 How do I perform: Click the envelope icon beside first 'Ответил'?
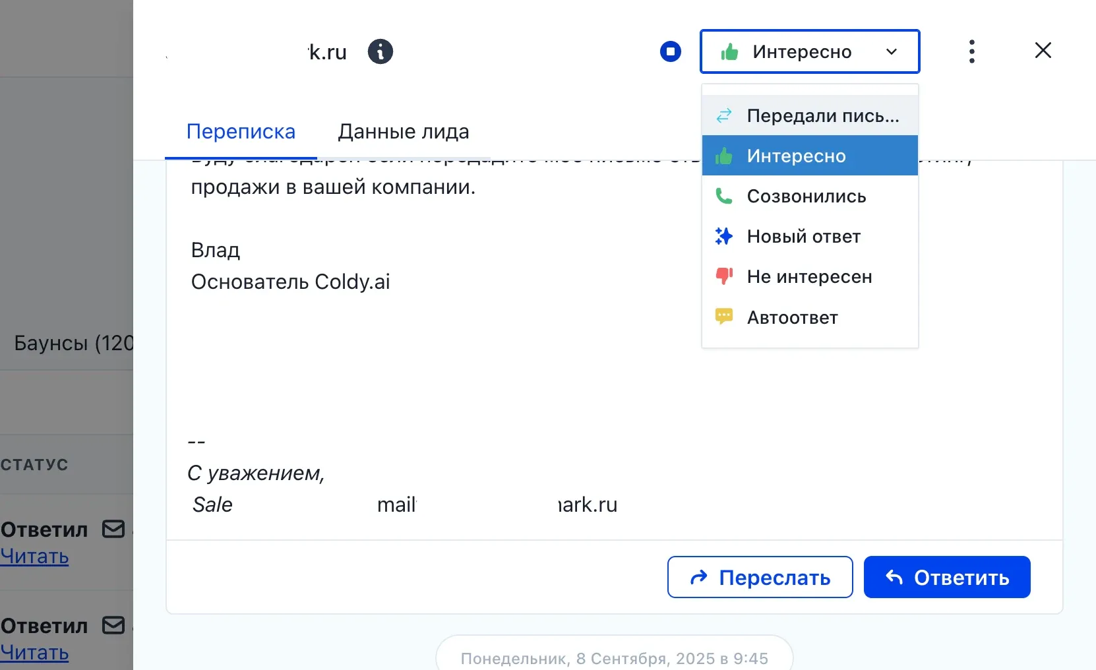pos(113,529)
